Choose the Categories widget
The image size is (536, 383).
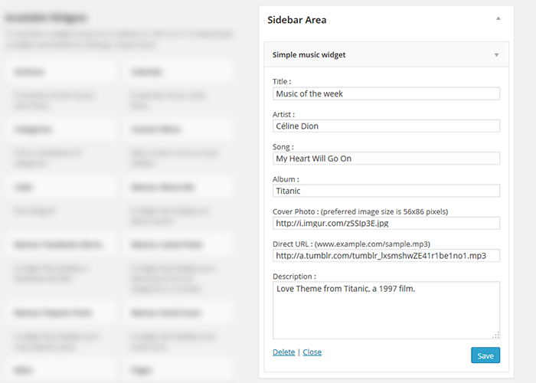tap(60, 129)
